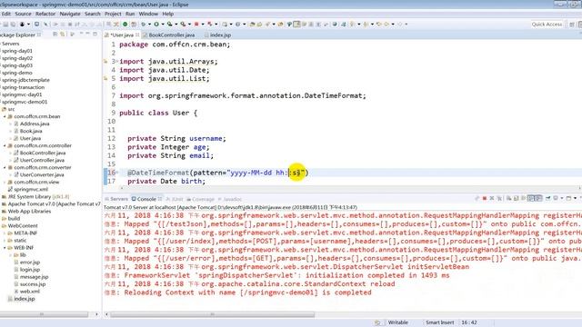Open the Window menu
Screen dimensions: 582x327
[148, 14]
